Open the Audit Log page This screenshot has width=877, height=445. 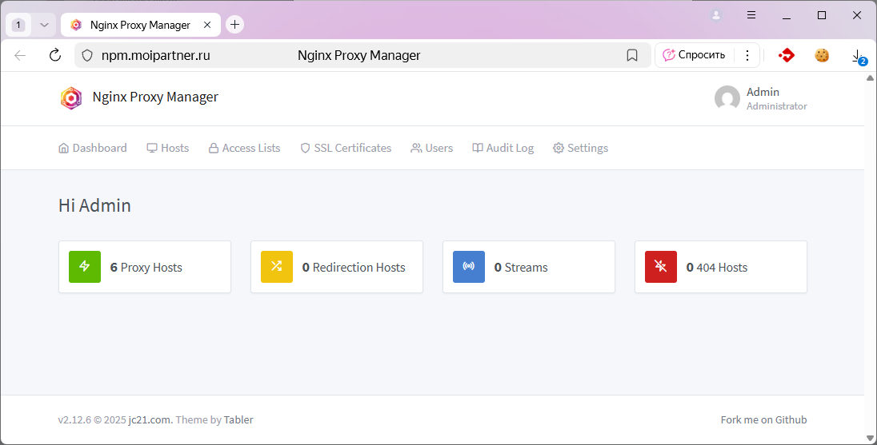point(503,148)
